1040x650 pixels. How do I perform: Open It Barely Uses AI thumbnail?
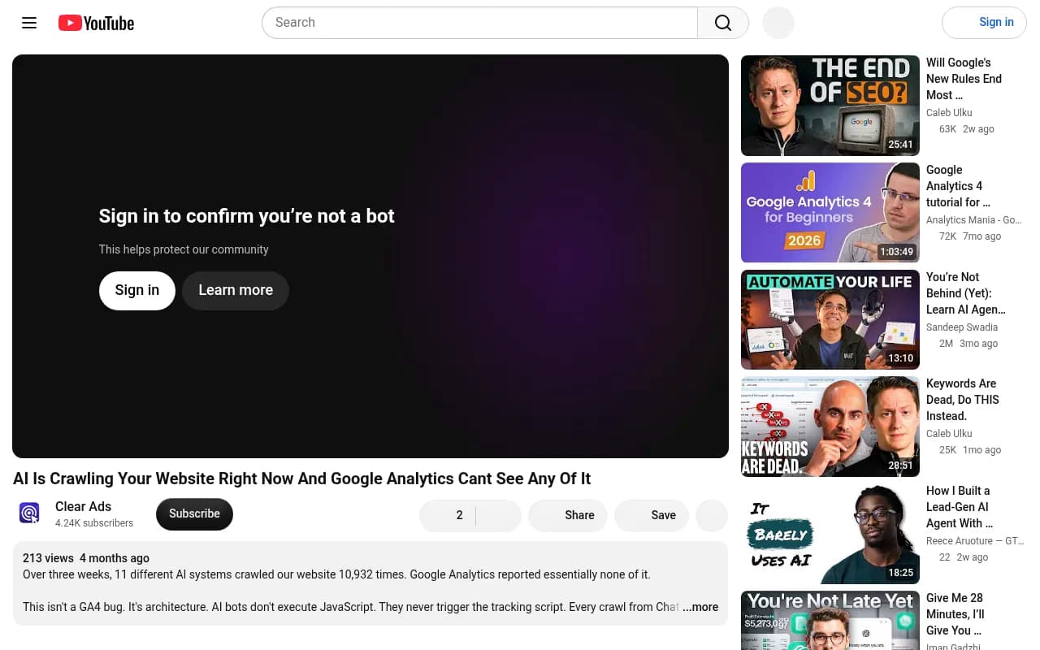(x=830, y=534)
